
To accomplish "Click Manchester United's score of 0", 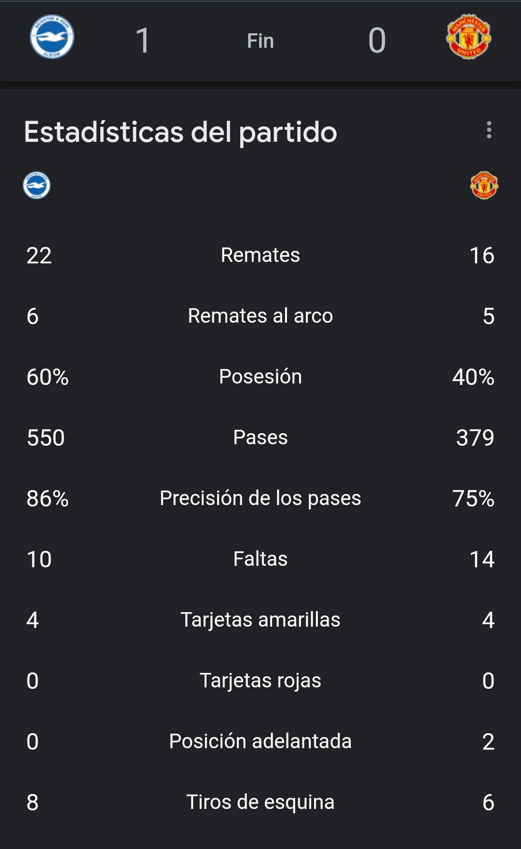I will coord(377,40).
